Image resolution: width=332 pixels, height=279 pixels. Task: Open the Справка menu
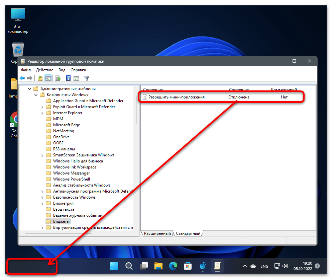click(x=78, y=70)
